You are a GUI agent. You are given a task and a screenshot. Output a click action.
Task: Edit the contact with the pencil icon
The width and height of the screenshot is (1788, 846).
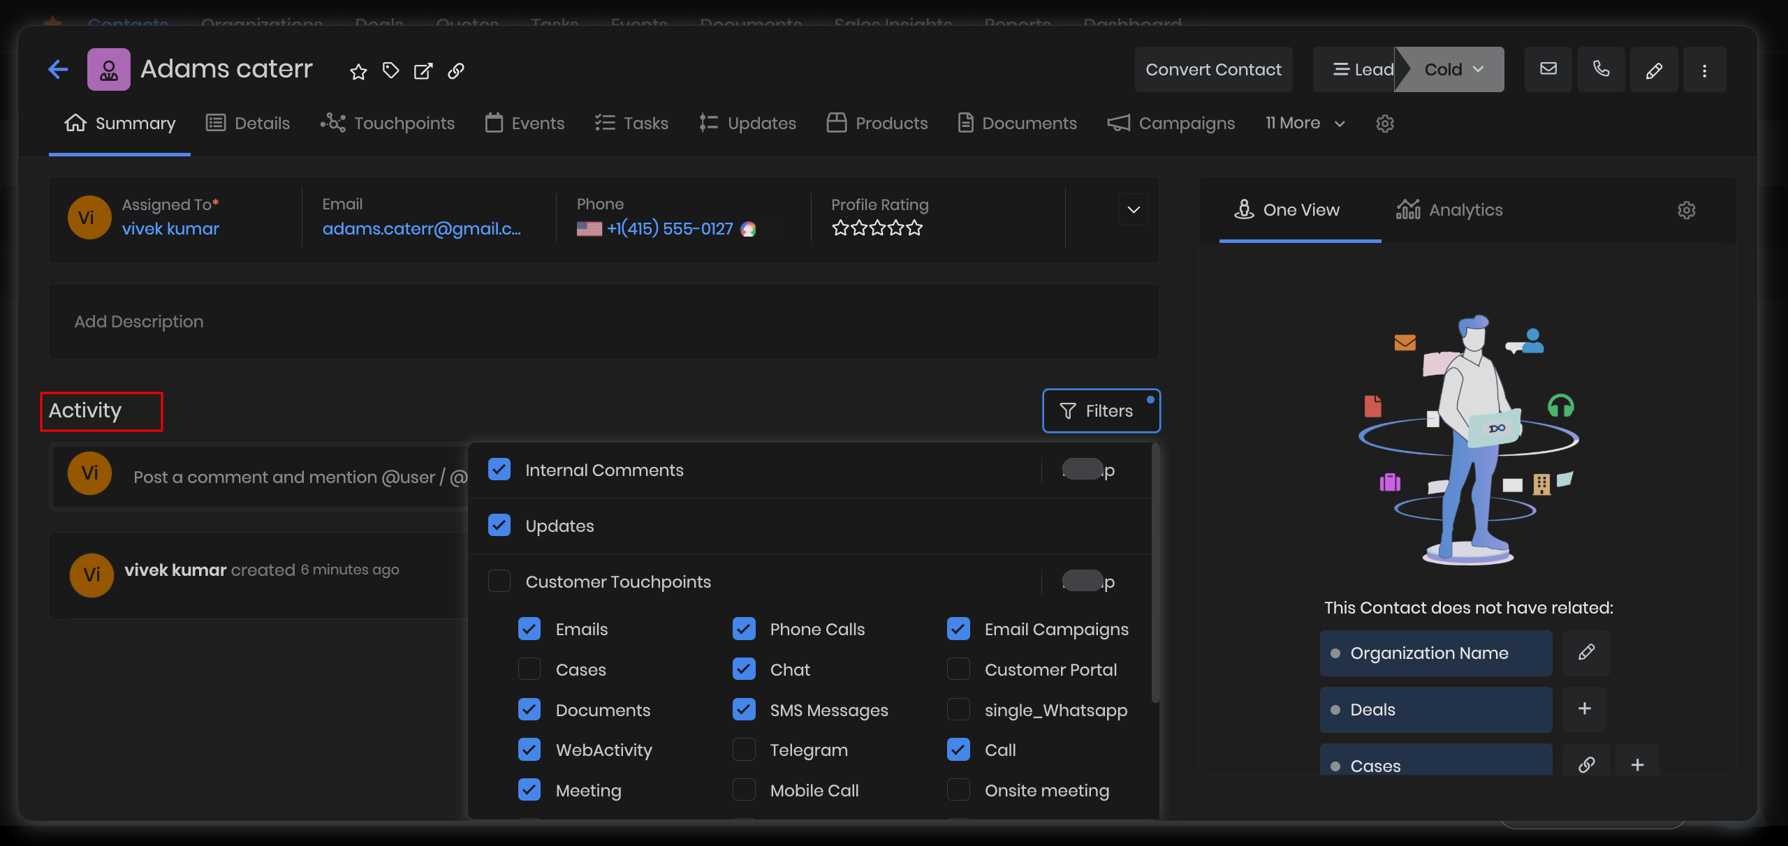(x=1654, y=69)
